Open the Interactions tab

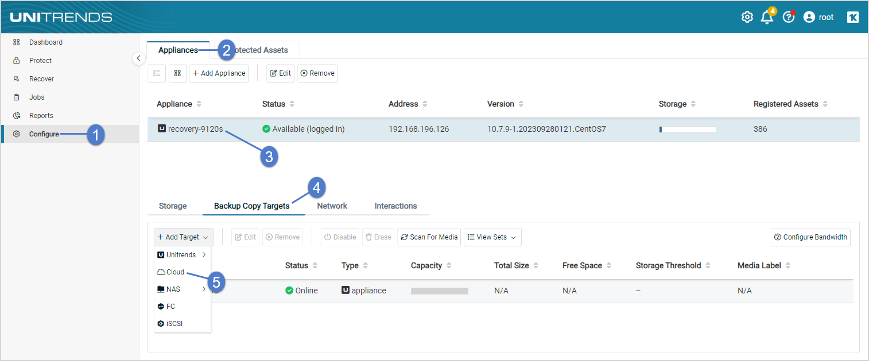coord(396,206)
